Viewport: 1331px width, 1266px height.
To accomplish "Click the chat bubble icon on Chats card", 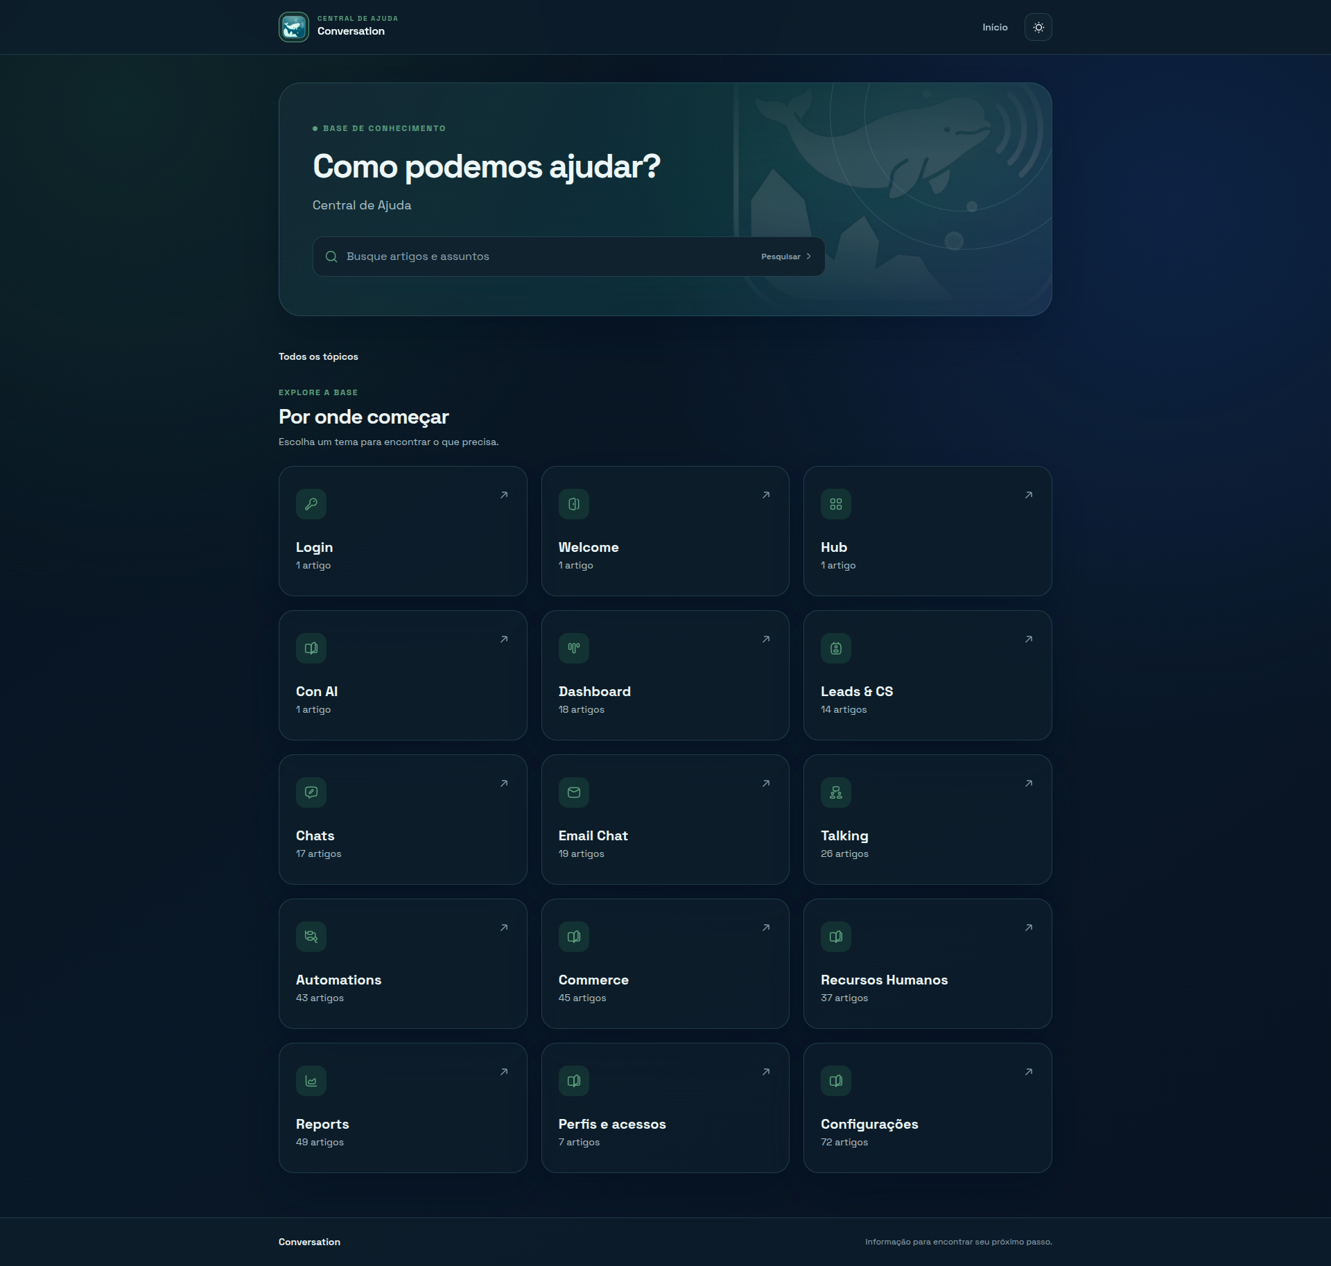I will [311, 792].
